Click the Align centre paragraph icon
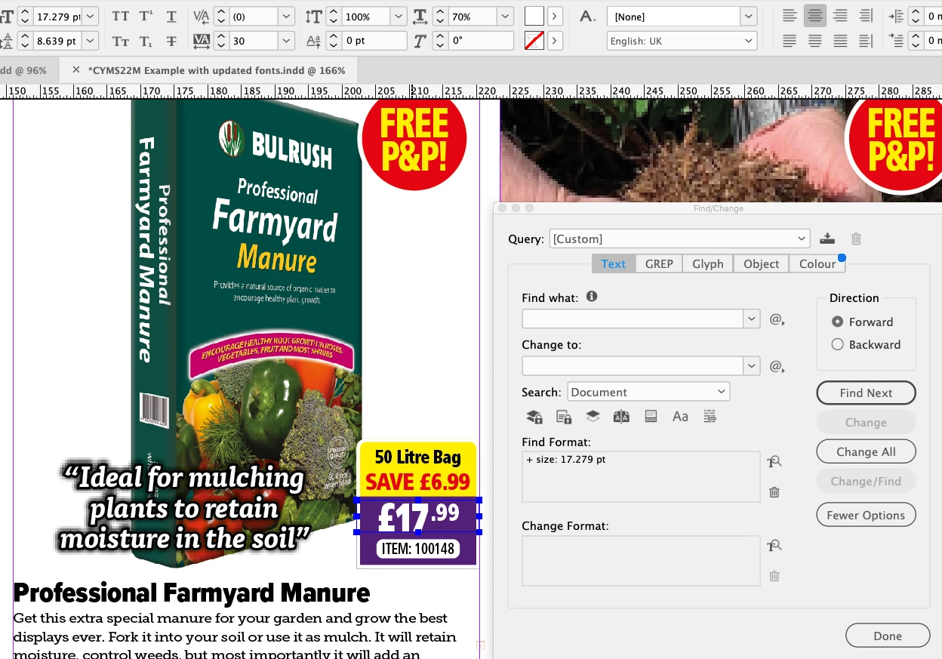Image resolution: width=942 pixels, height=659 pixels. [814, 16]
